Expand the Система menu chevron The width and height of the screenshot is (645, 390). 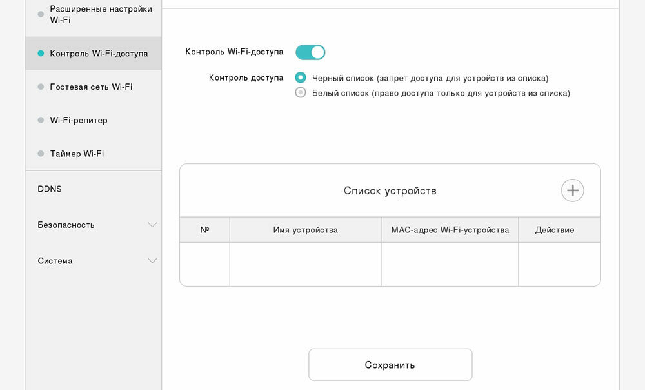point(152,261)
